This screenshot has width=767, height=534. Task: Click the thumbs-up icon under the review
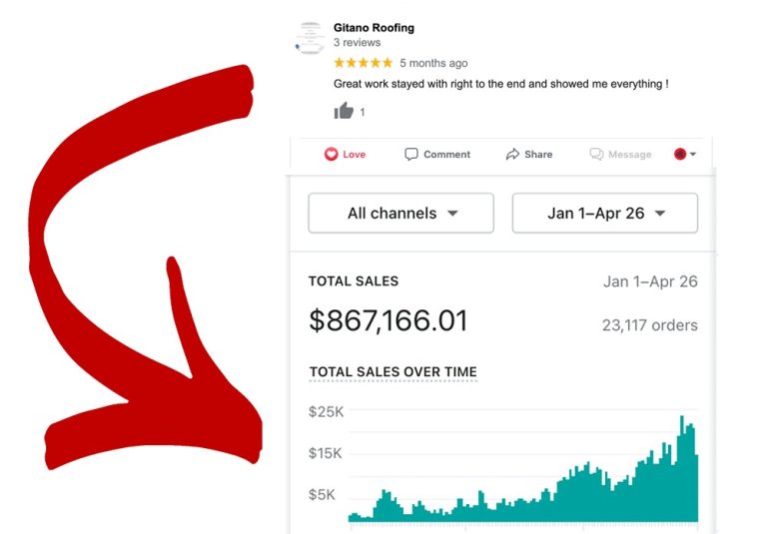pyautogui.click(x=344, y=111)
